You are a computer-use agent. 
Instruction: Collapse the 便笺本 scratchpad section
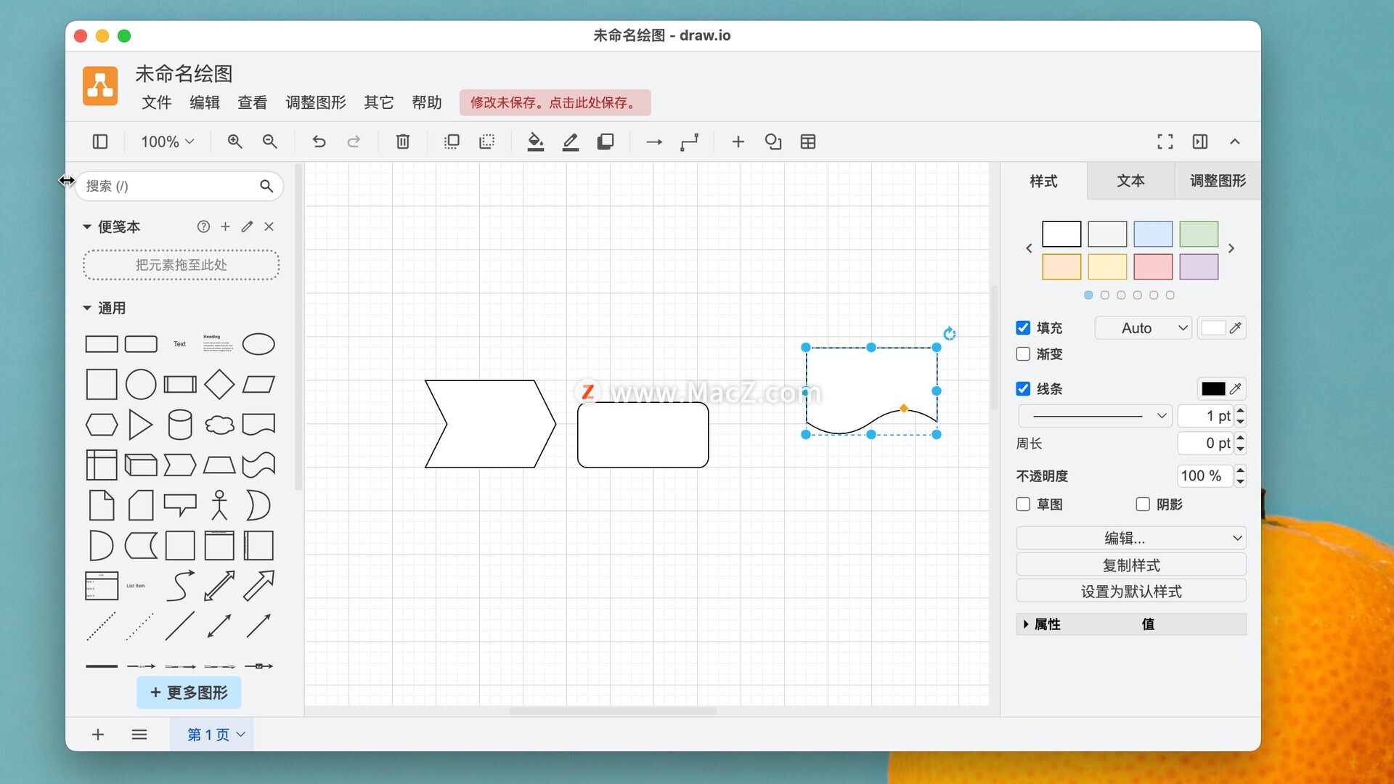[87, 227]
